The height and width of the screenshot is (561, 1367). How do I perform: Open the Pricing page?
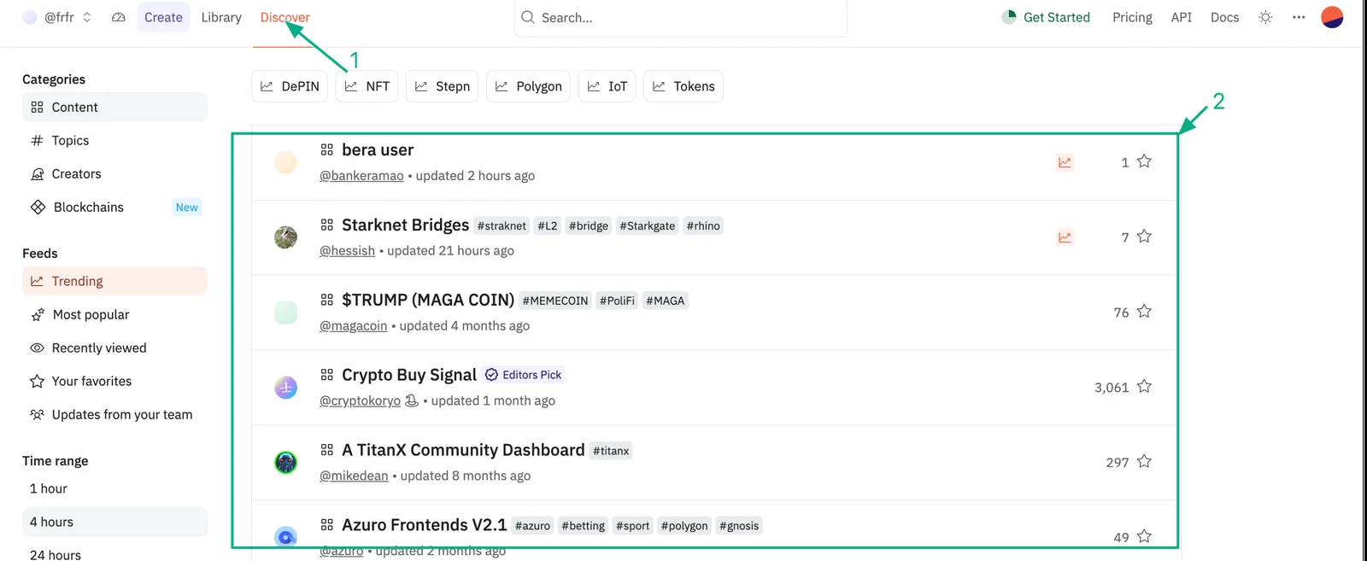tap(1132, 17)
